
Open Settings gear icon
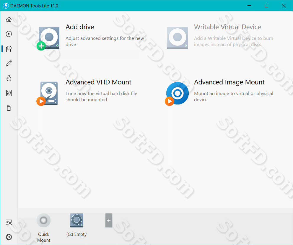point(9,237)
